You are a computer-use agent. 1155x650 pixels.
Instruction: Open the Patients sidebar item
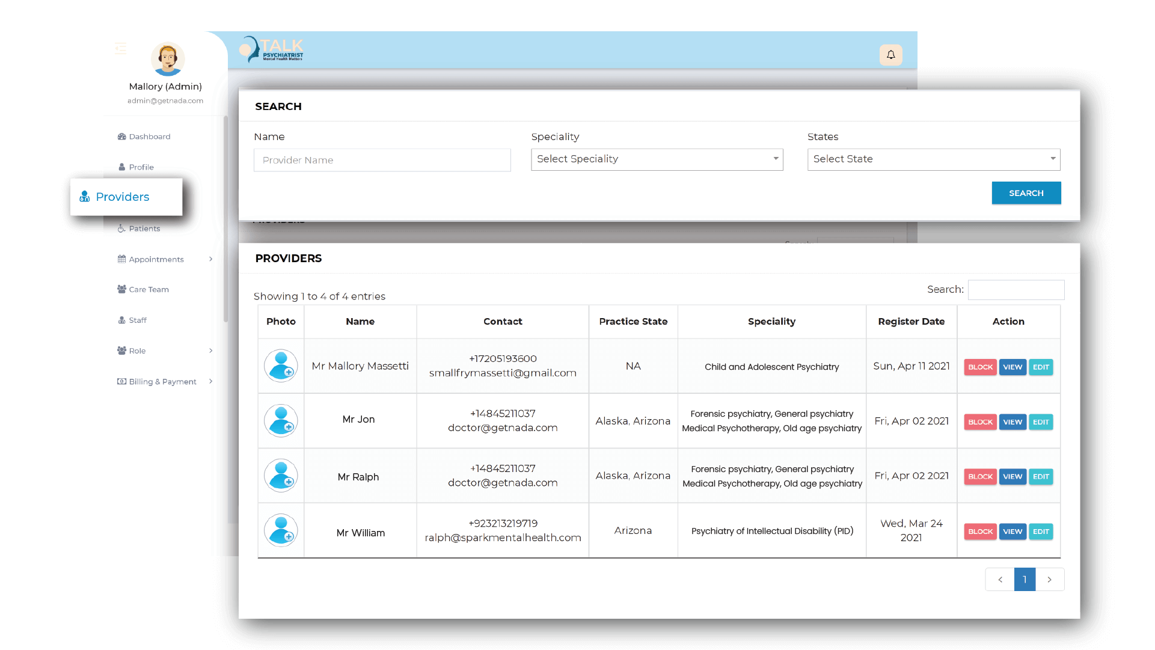pos(144,228)
